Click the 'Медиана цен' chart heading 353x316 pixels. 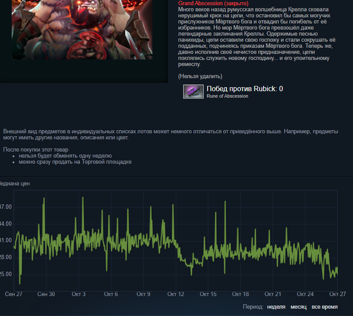(15, 184)
